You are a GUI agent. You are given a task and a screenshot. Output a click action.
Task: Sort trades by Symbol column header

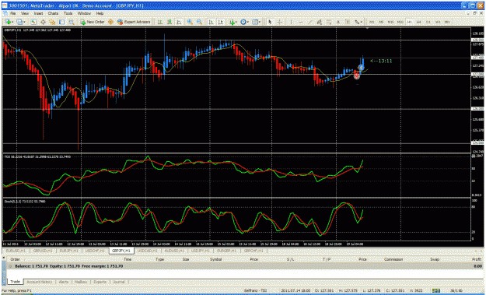215,259
